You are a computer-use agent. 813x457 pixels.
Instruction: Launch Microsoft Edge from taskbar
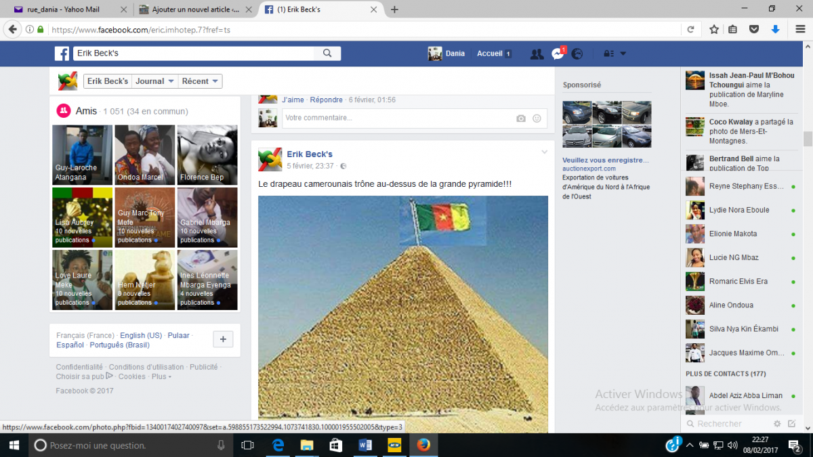point(278,445)
